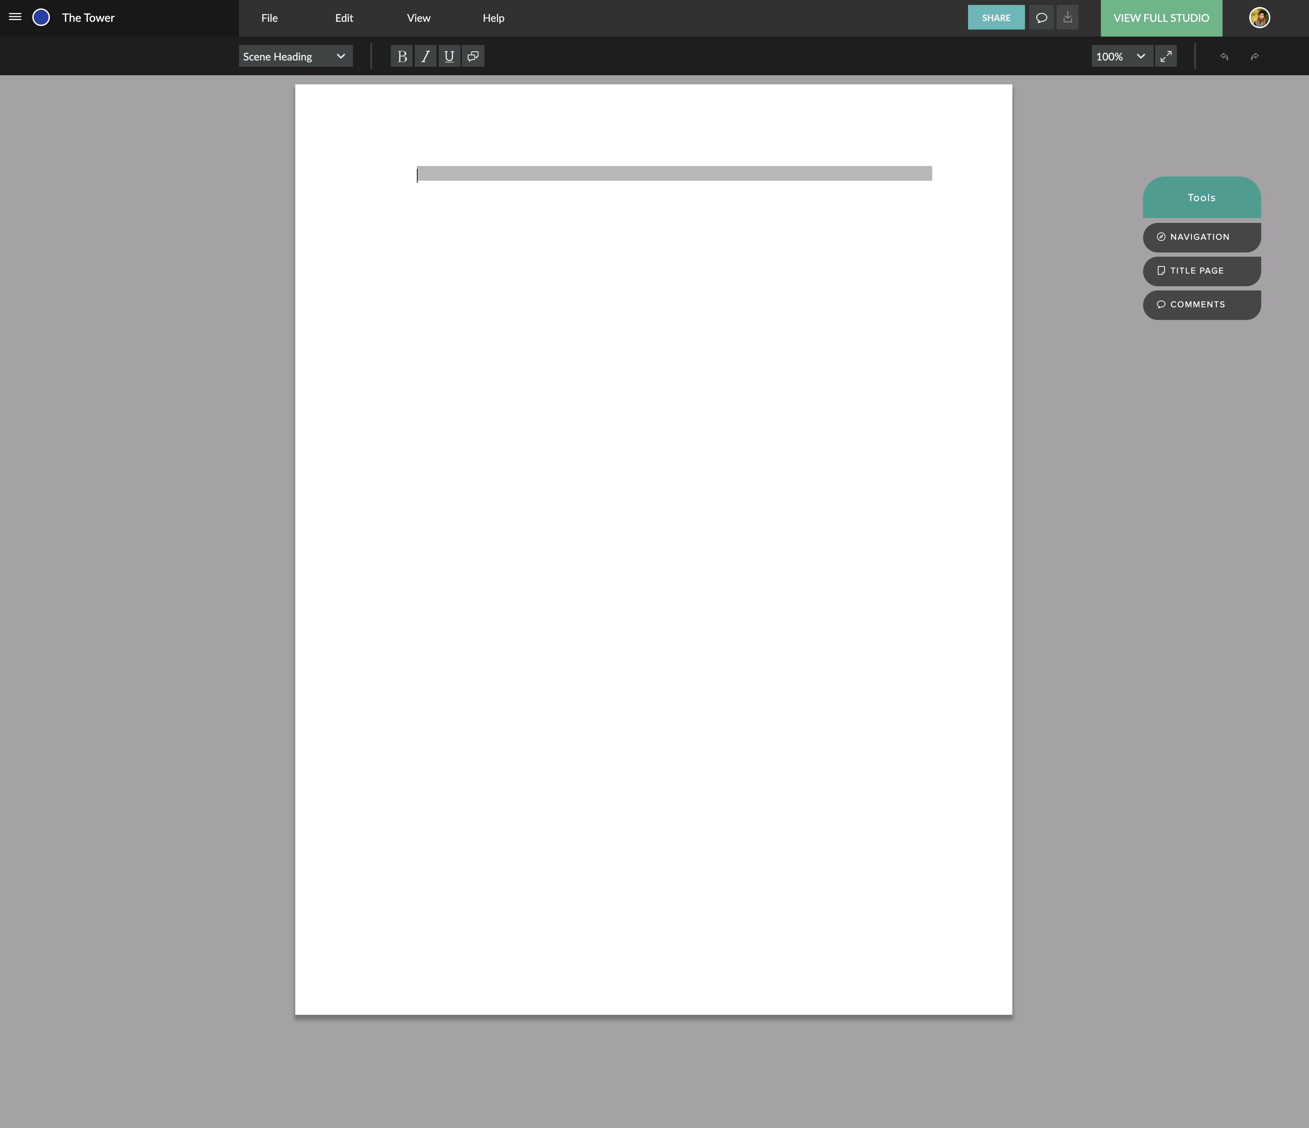Click the redo arrow icon
Viewport: 1309px width, 1128px height.
[x=1255, y=56]
